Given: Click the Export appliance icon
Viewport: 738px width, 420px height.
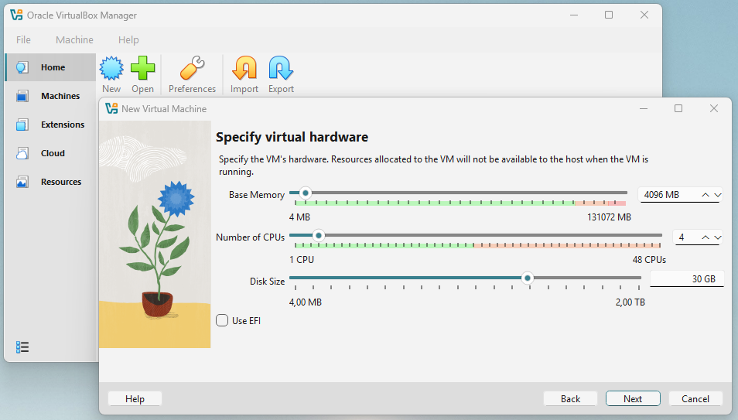Looking at the screenshot, I should point(281,68).
